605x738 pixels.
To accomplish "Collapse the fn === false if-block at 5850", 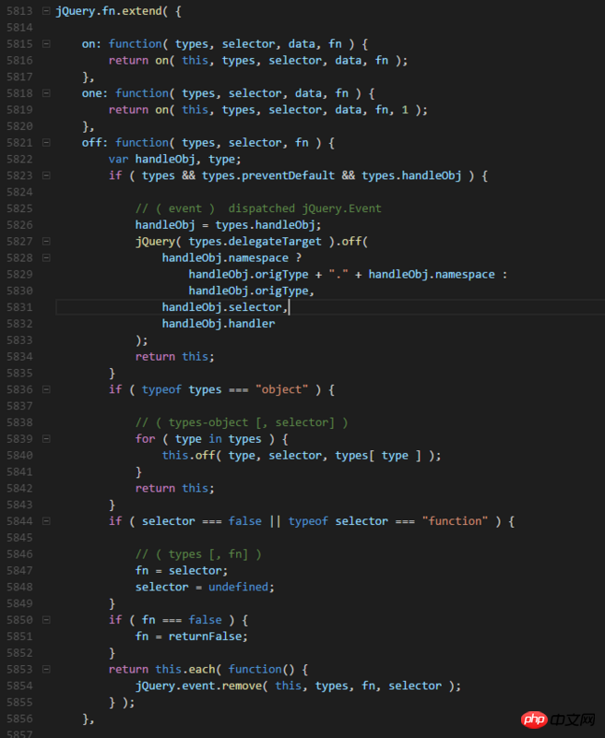I will 46,620.
